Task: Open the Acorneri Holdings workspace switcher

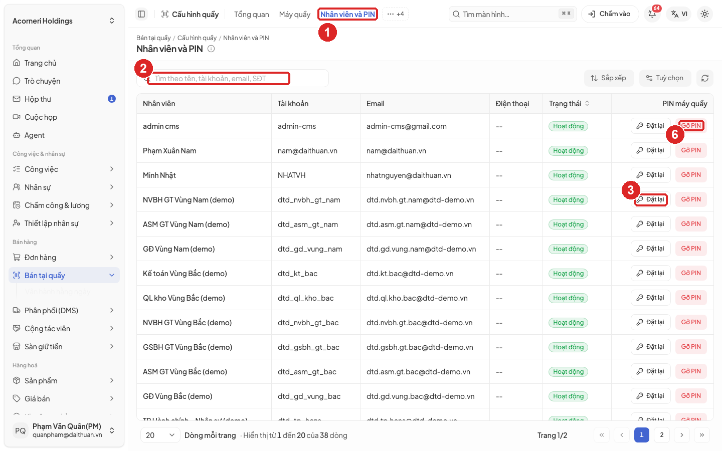Action: pyautogui.click(x=64, y=21)
